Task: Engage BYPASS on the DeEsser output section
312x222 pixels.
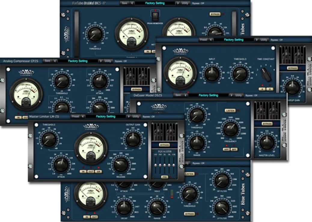Action: pyautogui.click(x=268, y=123)
